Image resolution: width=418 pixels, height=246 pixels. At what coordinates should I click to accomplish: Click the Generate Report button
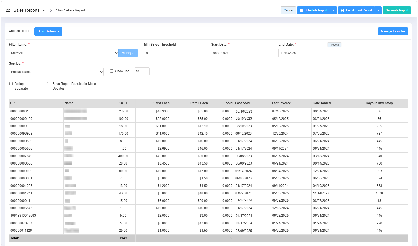pos(397,10)
